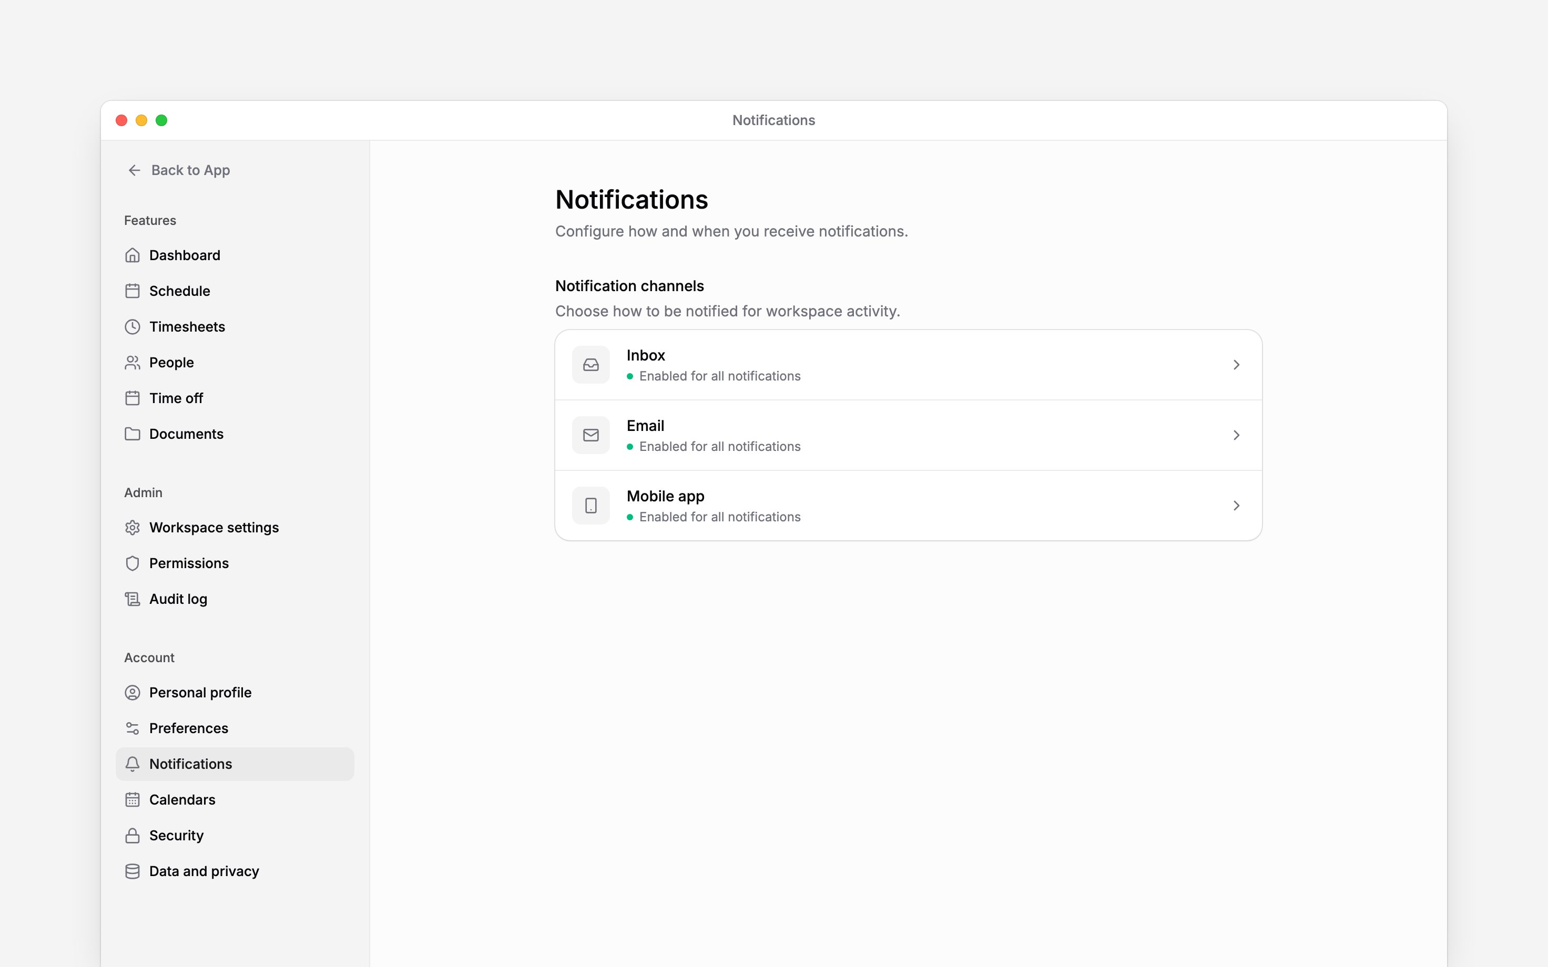Select Calendars label in sidebar
The image size is (1548, 967).
[x=182, y=800]
